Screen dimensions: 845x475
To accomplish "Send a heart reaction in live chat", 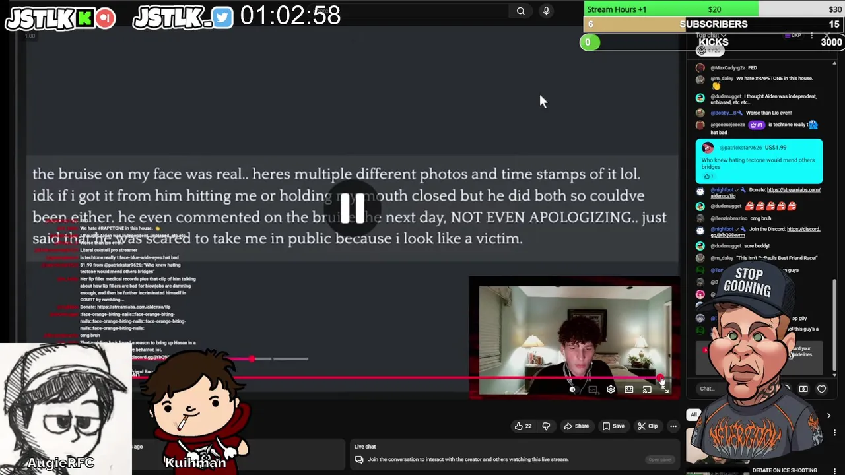I will coord(821,389).
